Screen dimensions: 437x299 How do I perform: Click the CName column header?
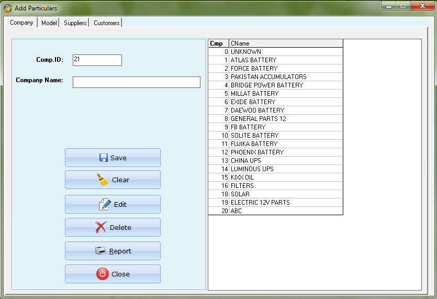(286, 43)
